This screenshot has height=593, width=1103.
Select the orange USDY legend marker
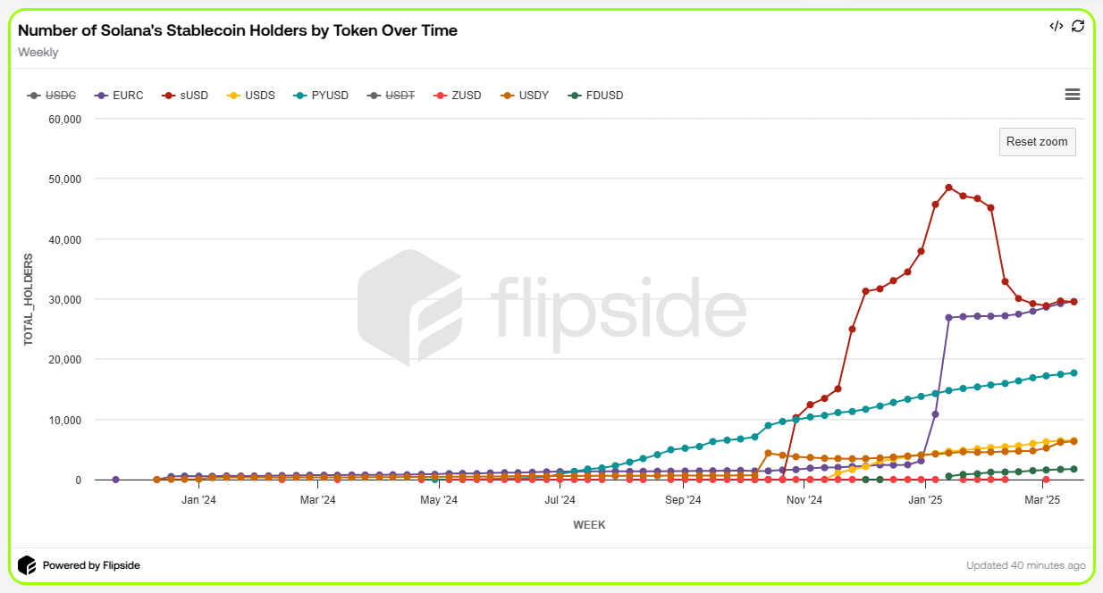(505, 95)
